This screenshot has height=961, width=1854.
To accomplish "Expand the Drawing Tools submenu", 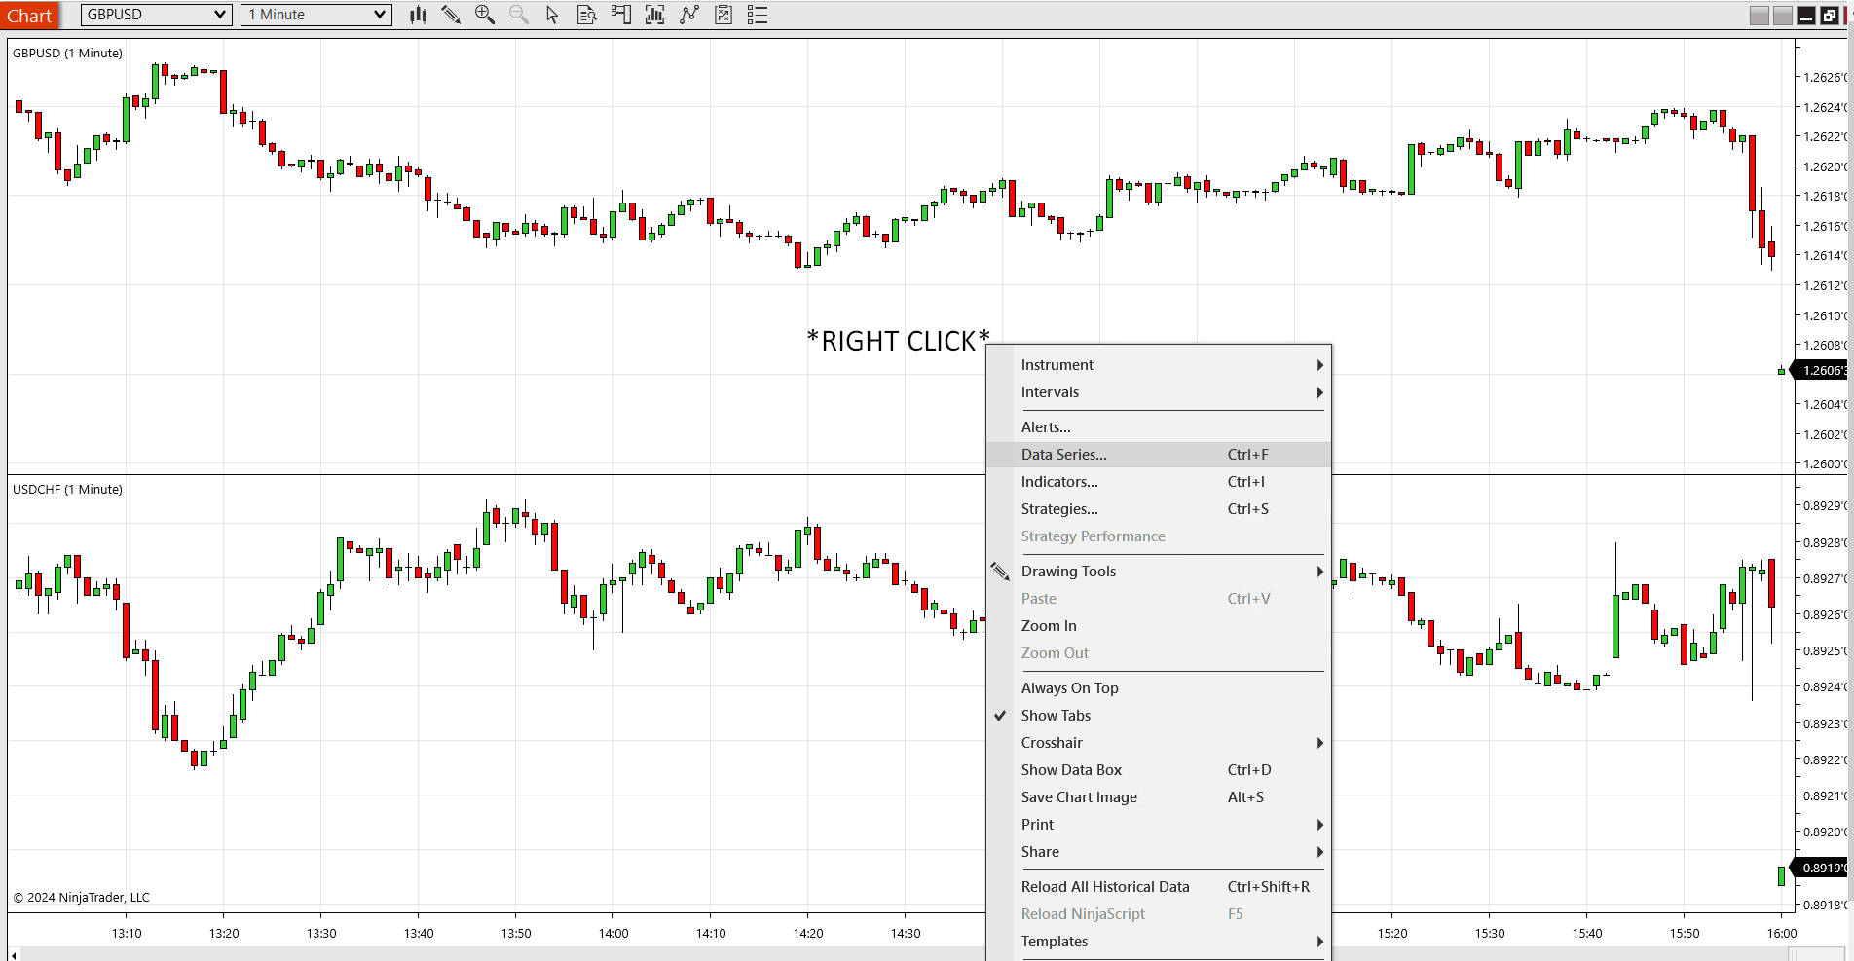I will click(x=1068, y=572).
